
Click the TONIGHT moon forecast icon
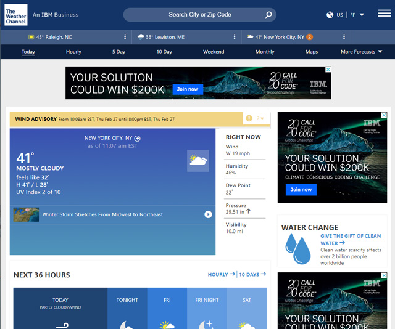coord(127,325)
